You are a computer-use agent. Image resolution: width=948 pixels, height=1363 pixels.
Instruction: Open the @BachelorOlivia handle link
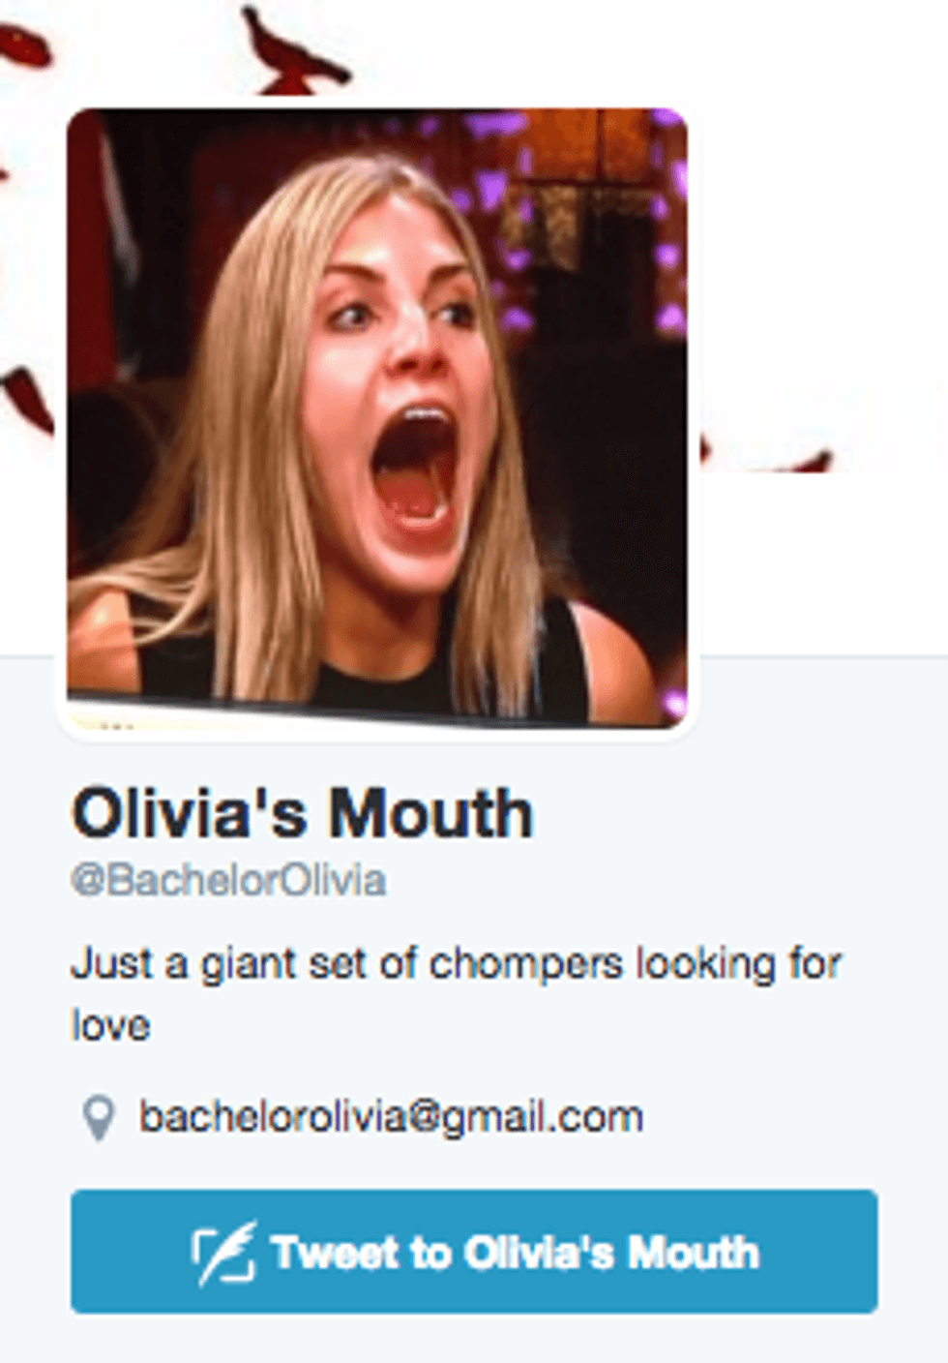pyautogui.click(x=228, y=881)
